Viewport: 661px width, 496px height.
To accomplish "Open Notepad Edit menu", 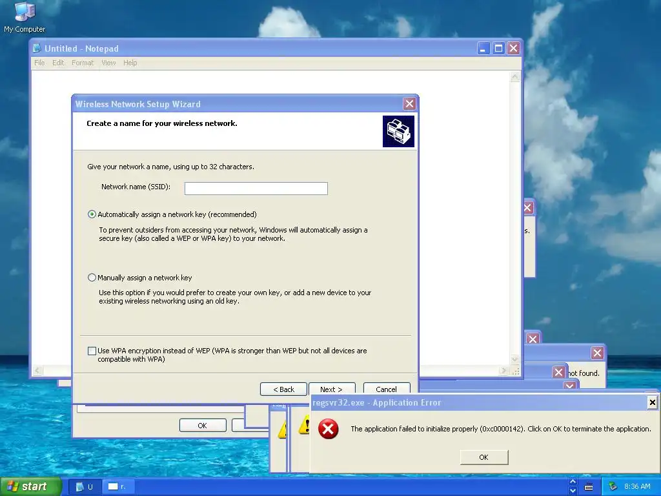I will point(58,63).
